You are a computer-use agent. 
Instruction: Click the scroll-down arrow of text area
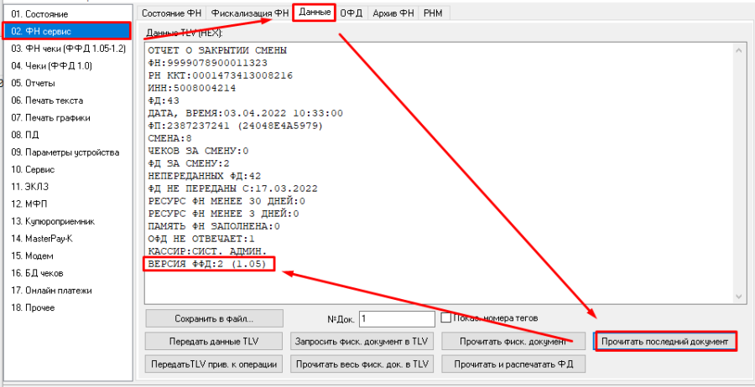tap(739, 297)
